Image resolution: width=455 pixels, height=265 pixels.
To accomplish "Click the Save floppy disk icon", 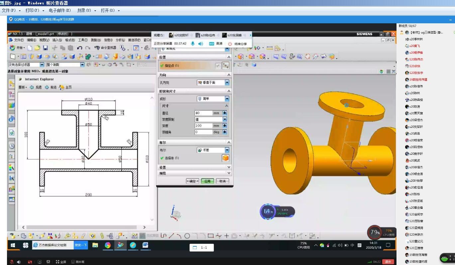I will (45, 48).
